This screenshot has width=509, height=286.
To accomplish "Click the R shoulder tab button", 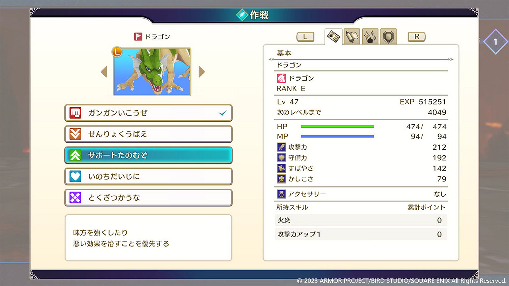I will pyautogui.click(x=417, y=37).
